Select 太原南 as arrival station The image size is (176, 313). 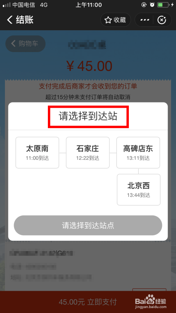[37, 152]
